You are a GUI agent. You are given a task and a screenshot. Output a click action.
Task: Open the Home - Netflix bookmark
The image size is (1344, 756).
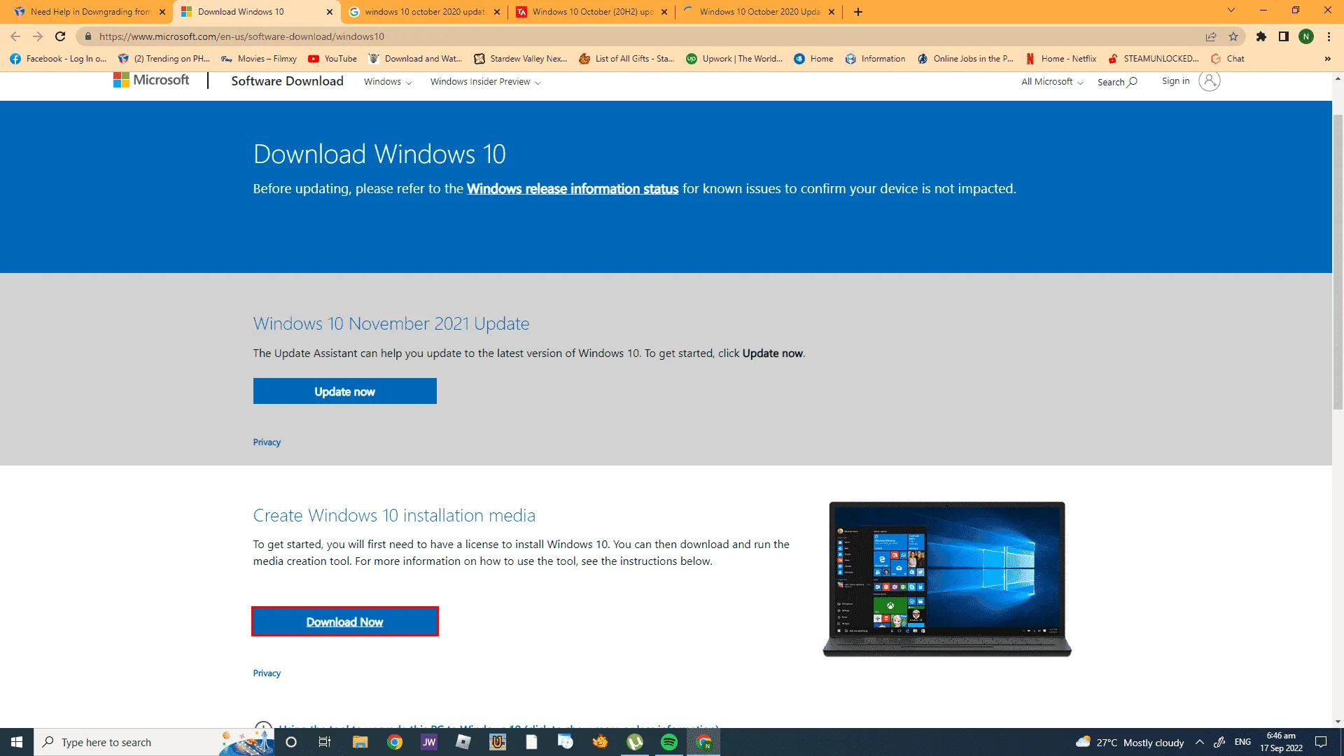(x=1060, y=59)
